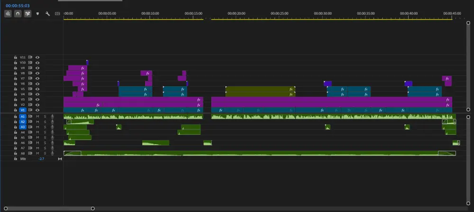Toggle V1 track targeting
This screenshot has width=474, height=212.
coord(23,110)
